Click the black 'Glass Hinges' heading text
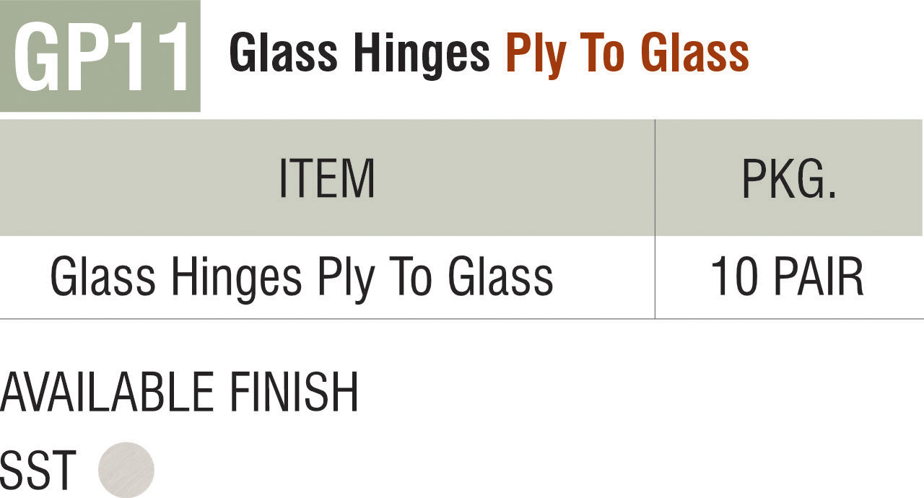924x498 pixels. (359, 53)
